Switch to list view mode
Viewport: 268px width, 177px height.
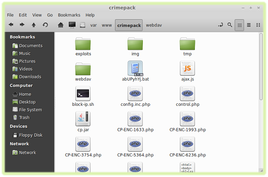249,25
